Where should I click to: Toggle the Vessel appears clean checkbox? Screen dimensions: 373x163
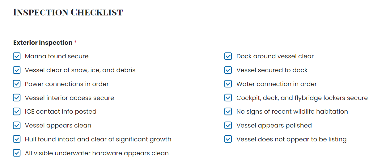click(17, 125)
